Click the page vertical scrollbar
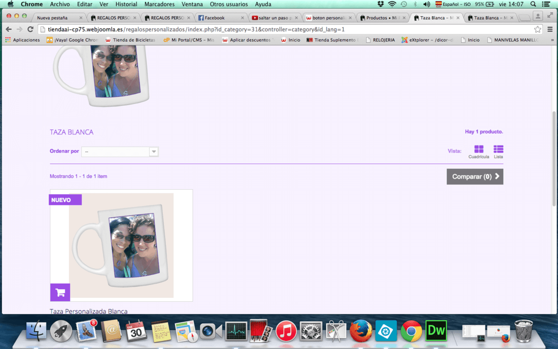Screen dimensions: 558x349 pos(554,159)
